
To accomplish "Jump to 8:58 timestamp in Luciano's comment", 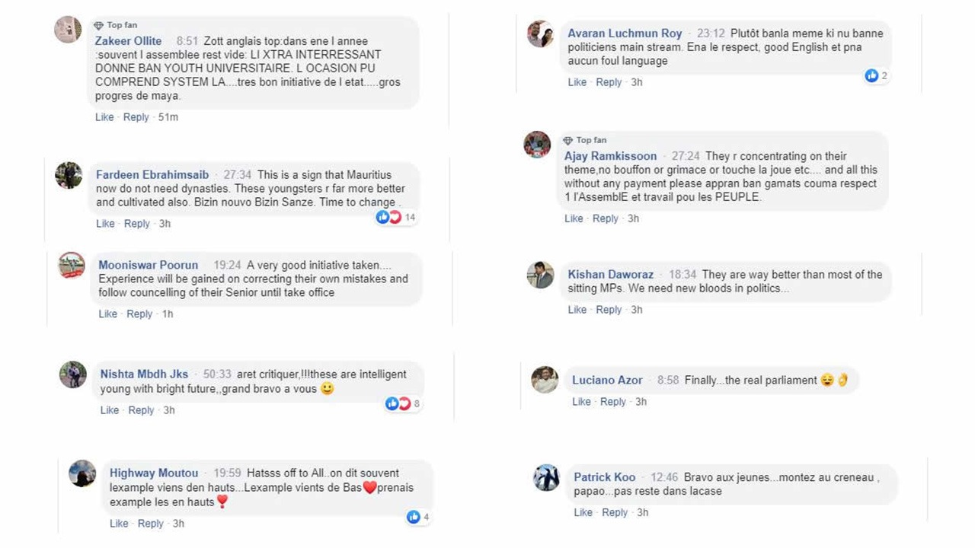I will 668,381.
